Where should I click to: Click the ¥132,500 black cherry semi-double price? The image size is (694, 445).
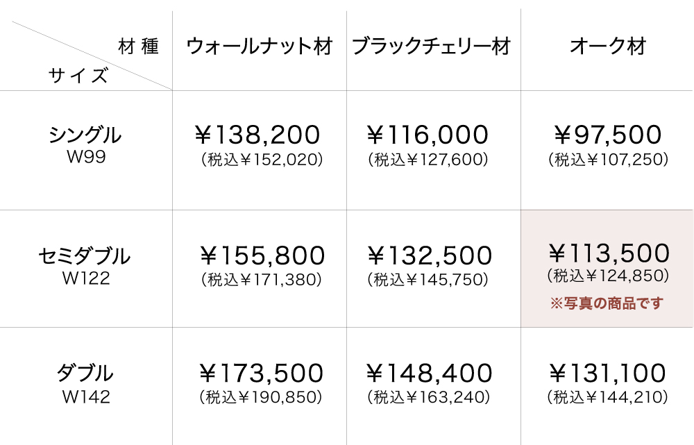[x=429, y=256]
